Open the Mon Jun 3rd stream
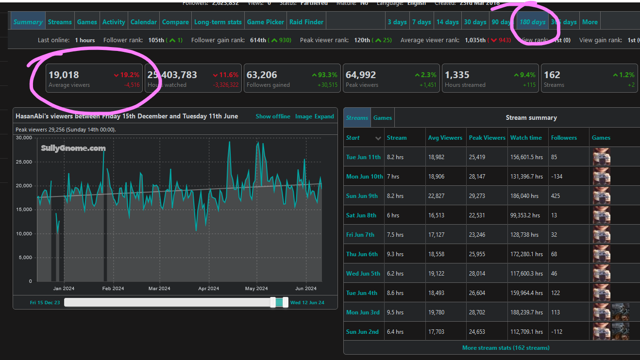Screen dimensions: 640x360 tap(363, 312)
